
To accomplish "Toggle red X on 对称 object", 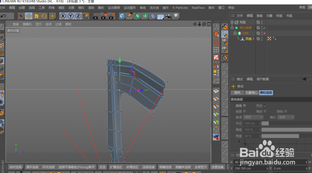I will tap(265, 33).
